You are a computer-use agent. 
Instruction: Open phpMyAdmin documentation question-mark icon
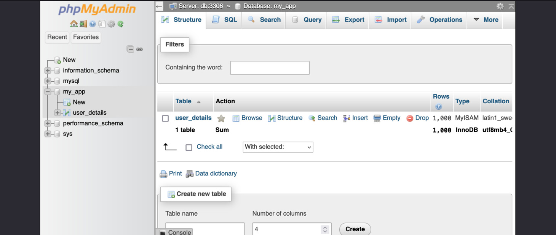(x=93, y=24)
